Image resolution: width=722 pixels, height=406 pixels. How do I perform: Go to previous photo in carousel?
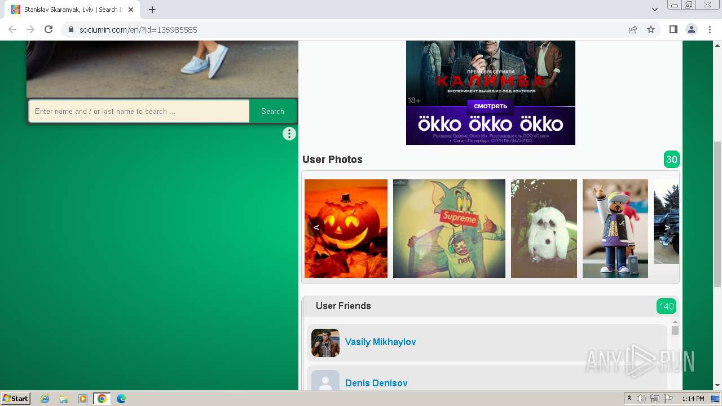pyautogui.click(x=316, y=227)
